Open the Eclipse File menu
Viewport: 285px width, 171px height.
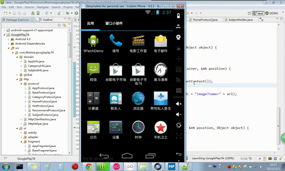(4, 7)
